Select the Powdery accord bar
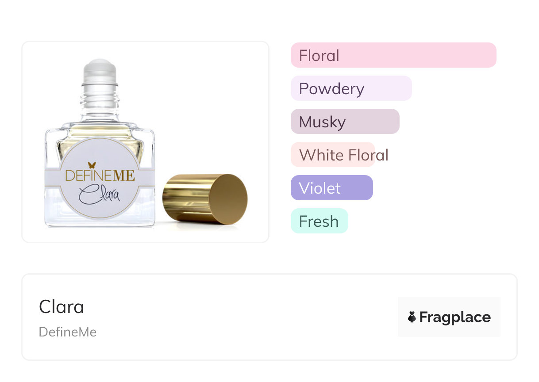The width and height of the screenshot is (539, 382). coord(351,88)
